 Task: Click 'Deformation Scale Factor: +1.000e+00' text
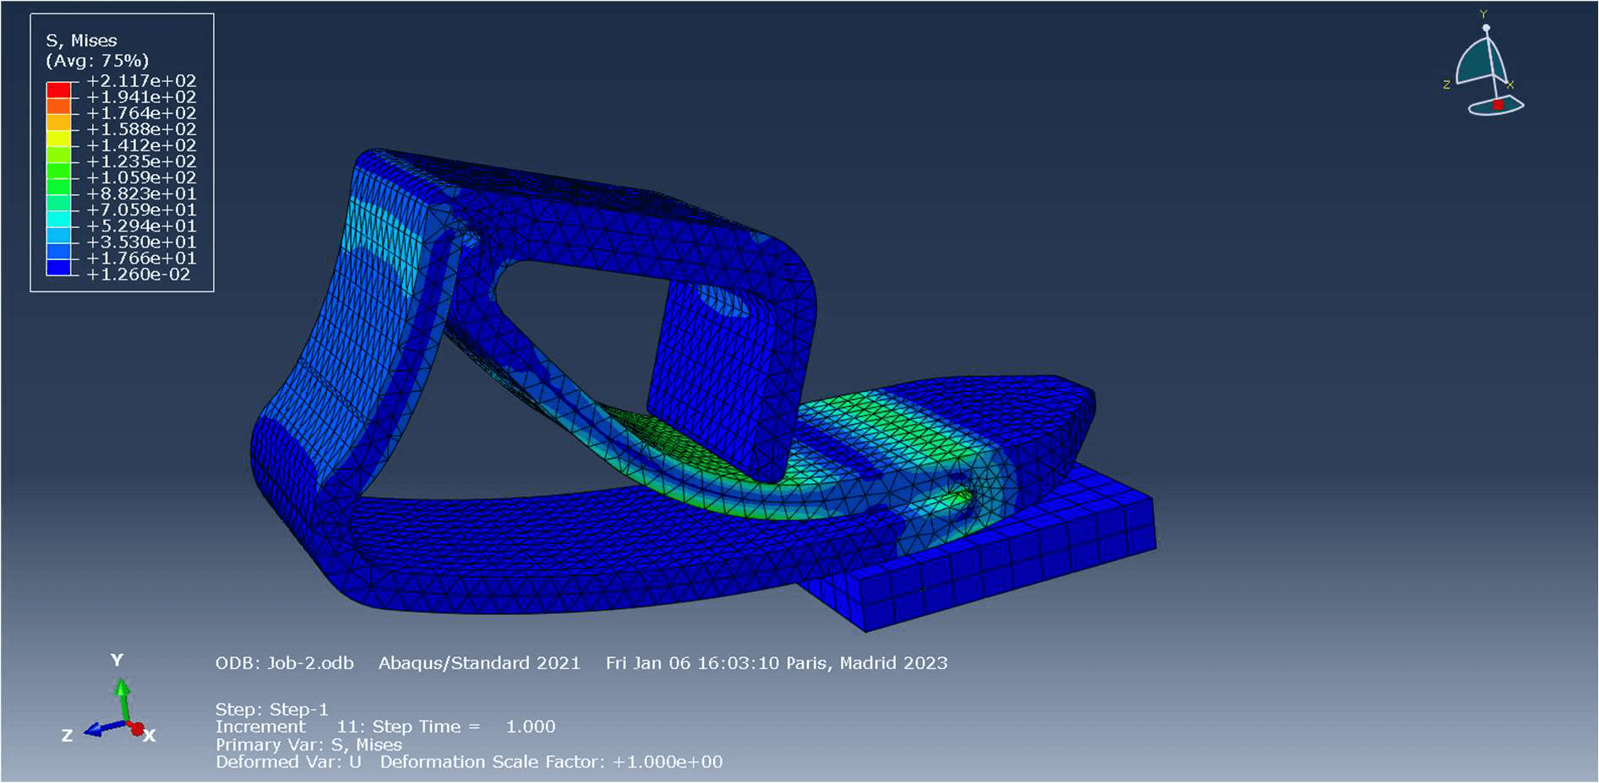551,762
